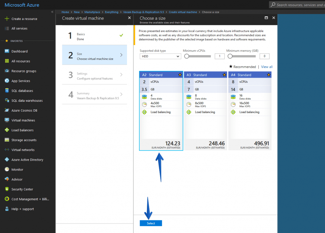Image resolution: width=325 pixels, height=233 pixels.
Task: Click the 124.23 EUR/MONTH price
Action: pyautogui.click(x=166, y=145)
